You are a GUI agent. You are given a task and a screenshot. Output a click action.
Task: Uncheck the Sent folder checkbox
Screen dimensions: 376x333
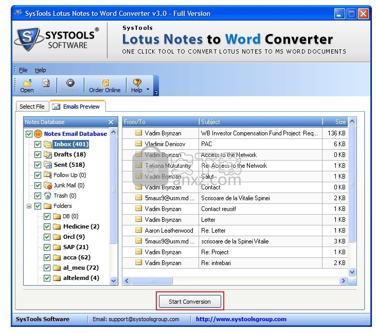pyautogui.click(x=38, y=165)
